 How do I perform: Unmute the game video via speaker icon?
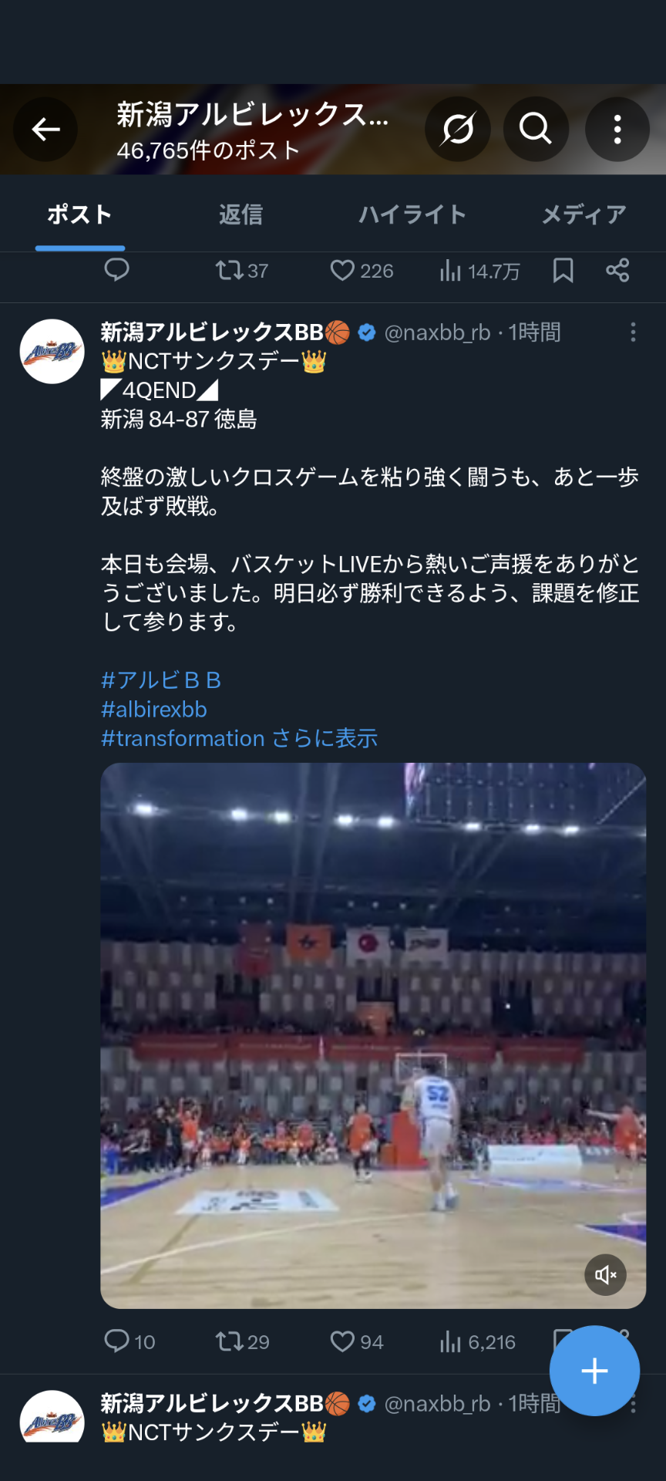click(x=606, y=1275)
